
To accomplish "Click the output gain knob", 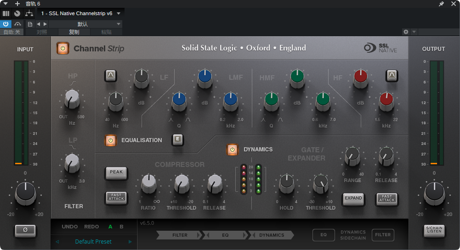I will click(x=434, y=193).
